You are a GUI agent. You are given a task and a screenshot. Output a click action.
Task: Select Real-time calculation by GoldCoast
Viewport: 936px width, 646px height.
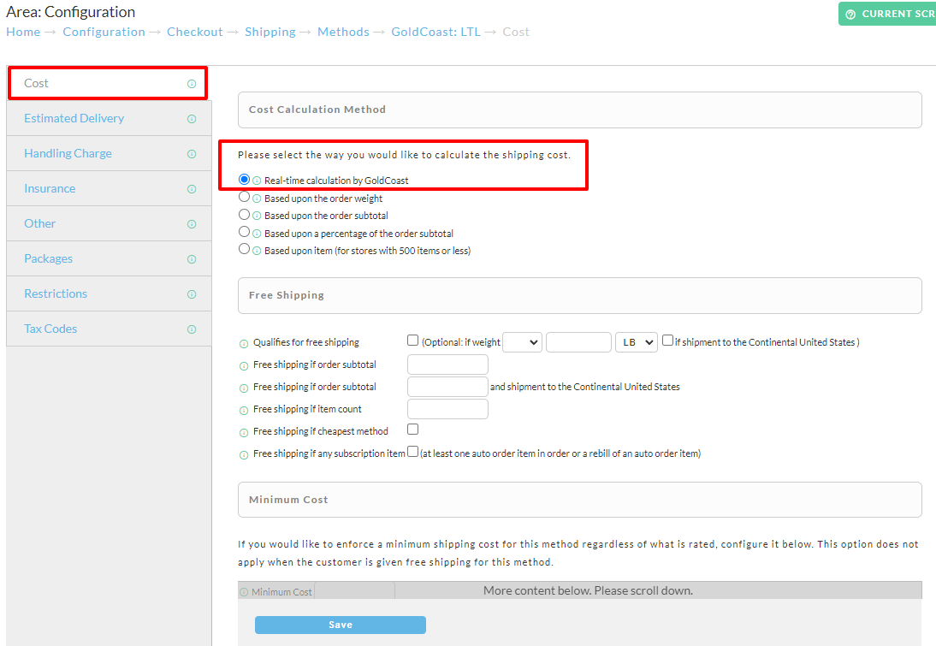(x=244, y=179)
